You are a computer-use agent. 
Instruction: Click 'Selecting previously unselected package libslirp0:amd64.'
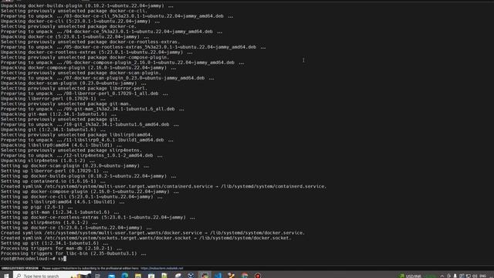[x=76, y=134]
